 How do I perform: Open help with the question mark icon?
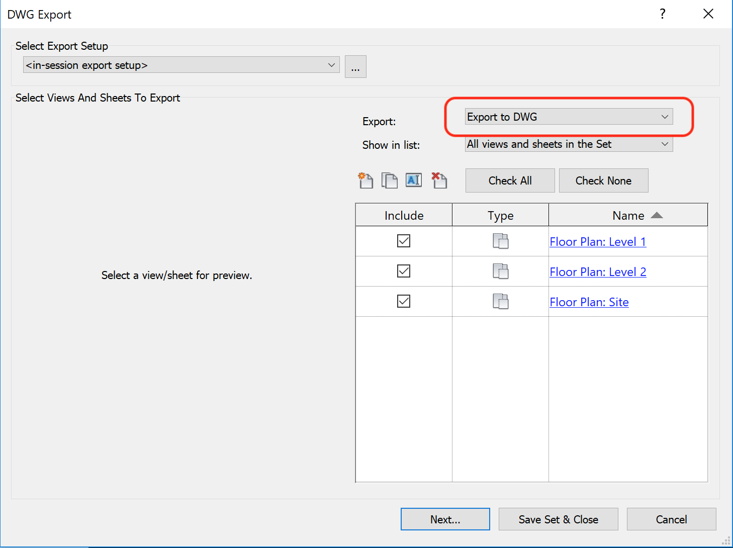click(x=663, y=14)
